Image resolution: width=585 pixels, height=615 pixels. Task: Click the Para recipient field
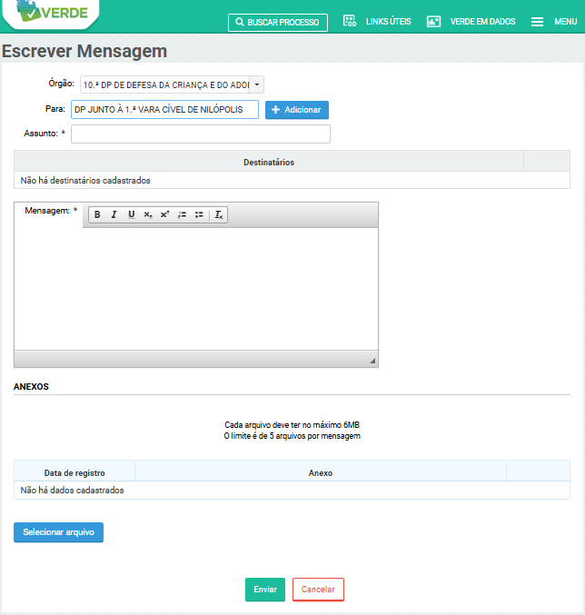click(164, 110)
